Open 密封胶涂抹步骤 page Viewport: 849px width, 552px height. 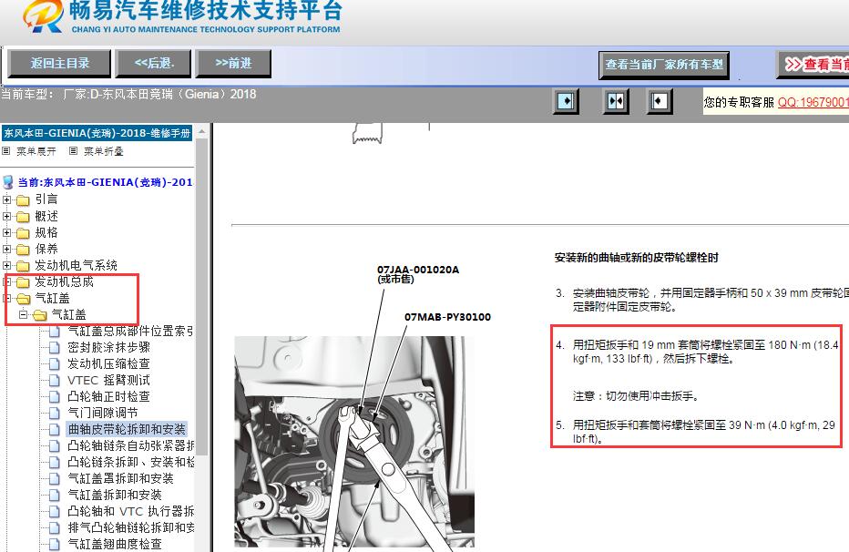click(x=108, y=347)
